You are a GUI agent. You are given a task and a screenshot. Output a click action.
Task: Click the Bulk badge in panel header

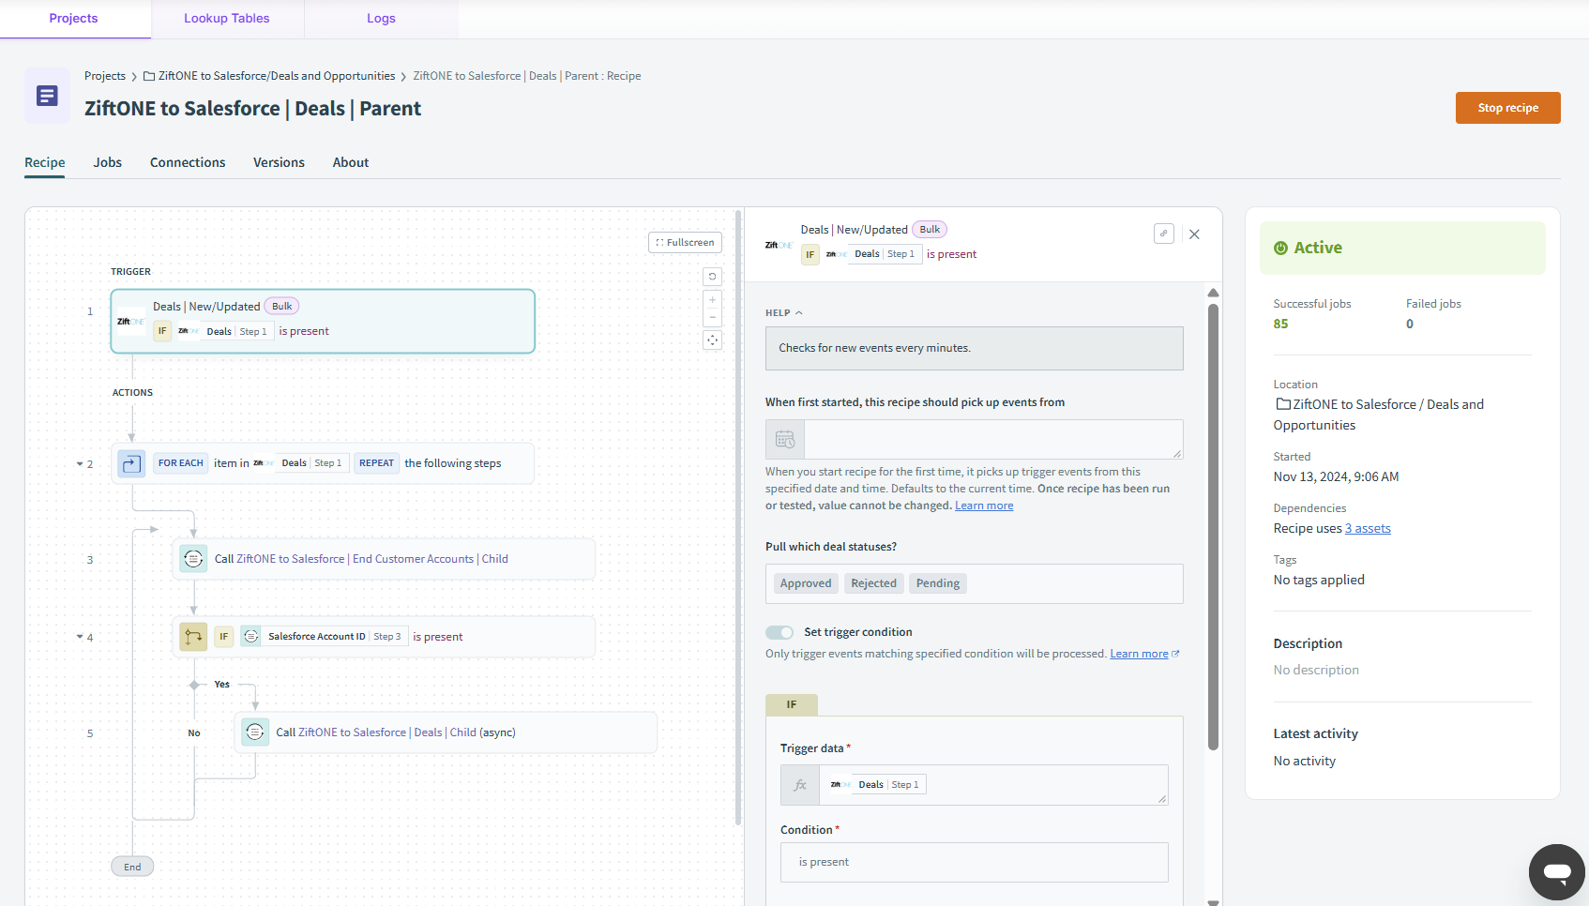click(930, 230)
